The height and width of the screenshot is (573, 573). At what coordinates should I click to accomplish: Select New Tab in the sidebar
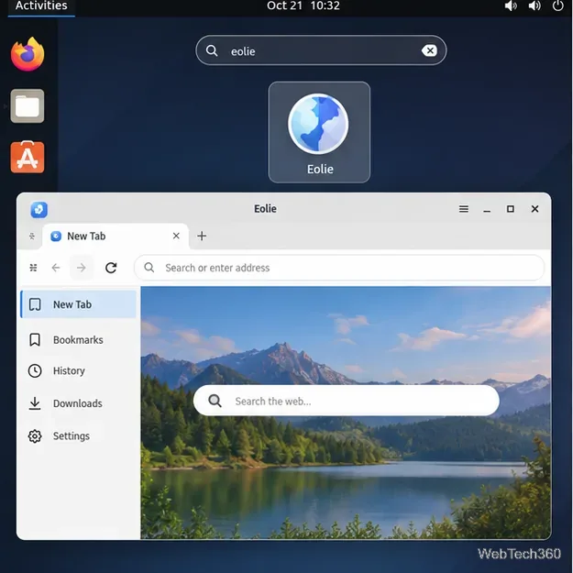79,304
